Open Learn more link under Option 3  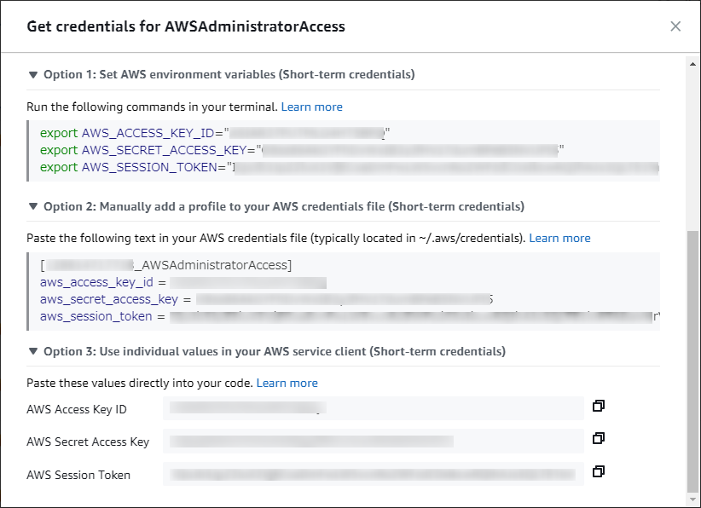point(287,383)
